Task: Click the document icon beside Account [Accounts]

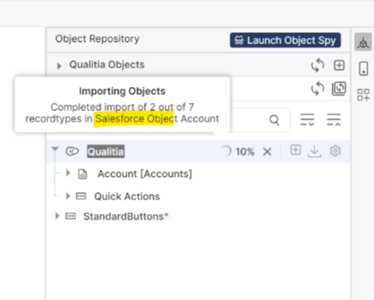Action: pos(82,174)
